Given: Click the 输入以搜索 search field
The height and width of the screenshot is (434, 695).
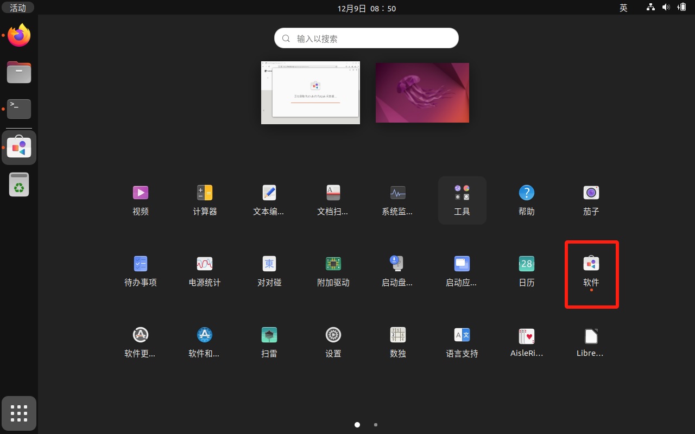Looking at the screenshot, I should (367, 39).
